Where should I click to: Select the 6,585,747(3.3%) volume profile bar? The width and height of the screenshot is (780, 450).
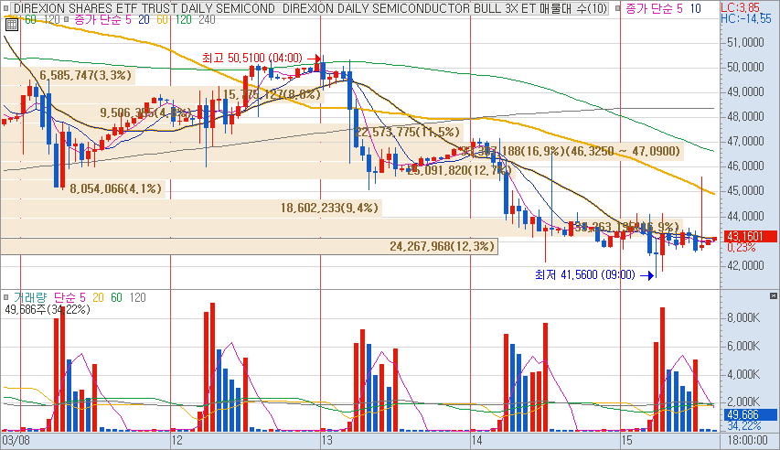tap(69, 75)
